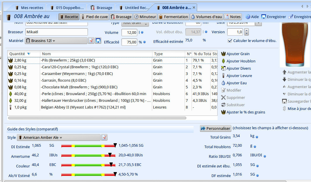Click the Sauvegarder icon in right panel
Screen dimensions: 311x182
coord(284,101)
